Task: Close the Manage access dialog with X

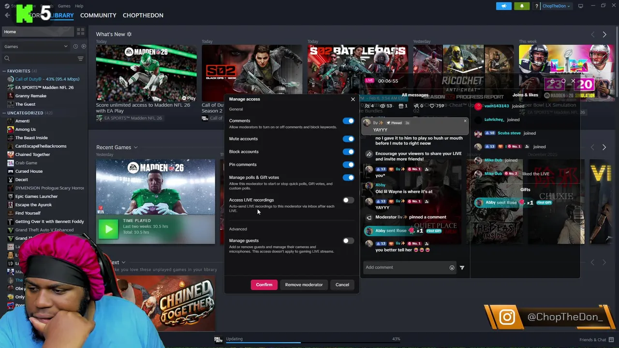Action: coord(353,99)
